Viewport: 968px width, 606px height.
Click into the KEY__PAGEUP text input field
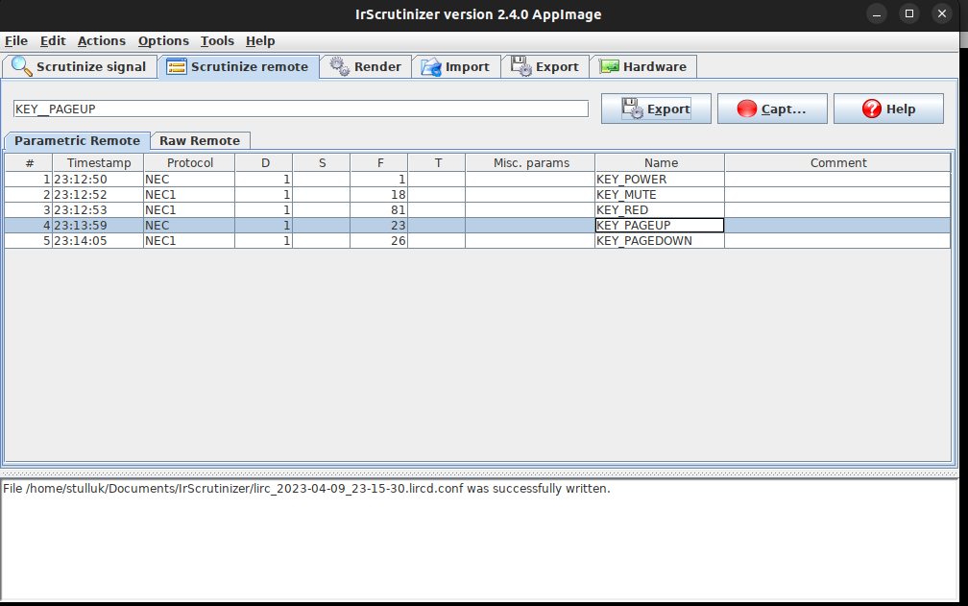point(301,109)
